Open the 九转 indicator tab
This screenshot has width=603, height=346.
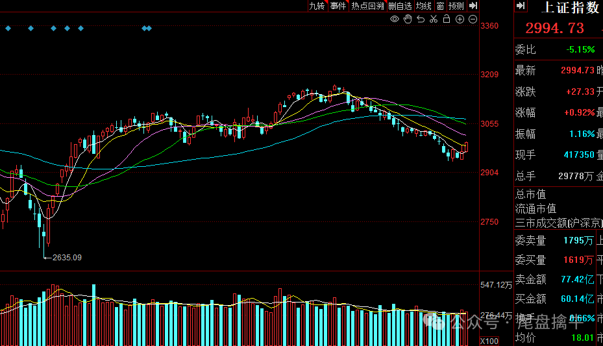coord(317,6)
